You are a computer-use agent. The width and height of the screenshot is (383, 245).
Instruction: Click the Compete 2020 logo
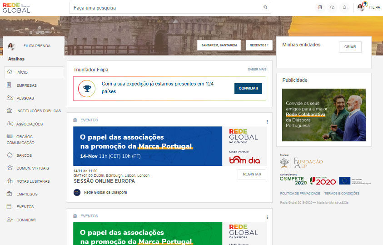tap(293, 180)
